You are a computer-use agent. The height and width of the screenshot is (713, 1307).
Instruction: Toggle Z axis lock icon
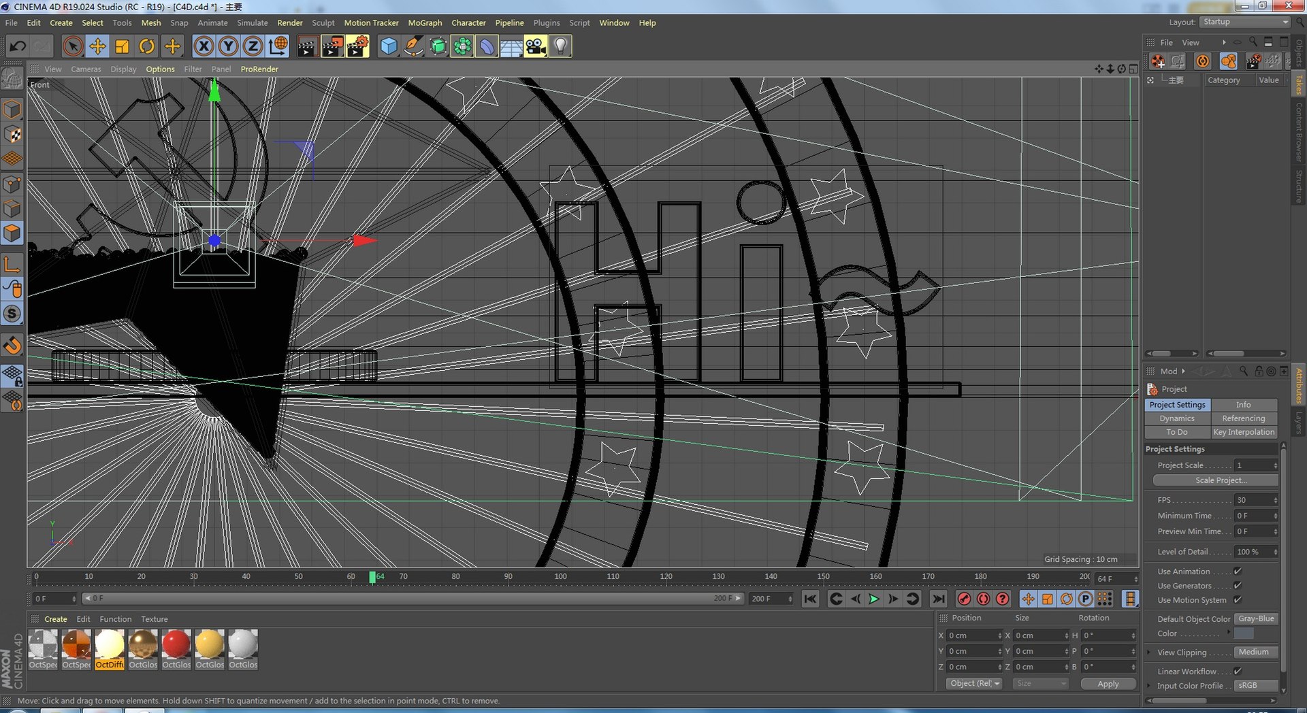253,46
